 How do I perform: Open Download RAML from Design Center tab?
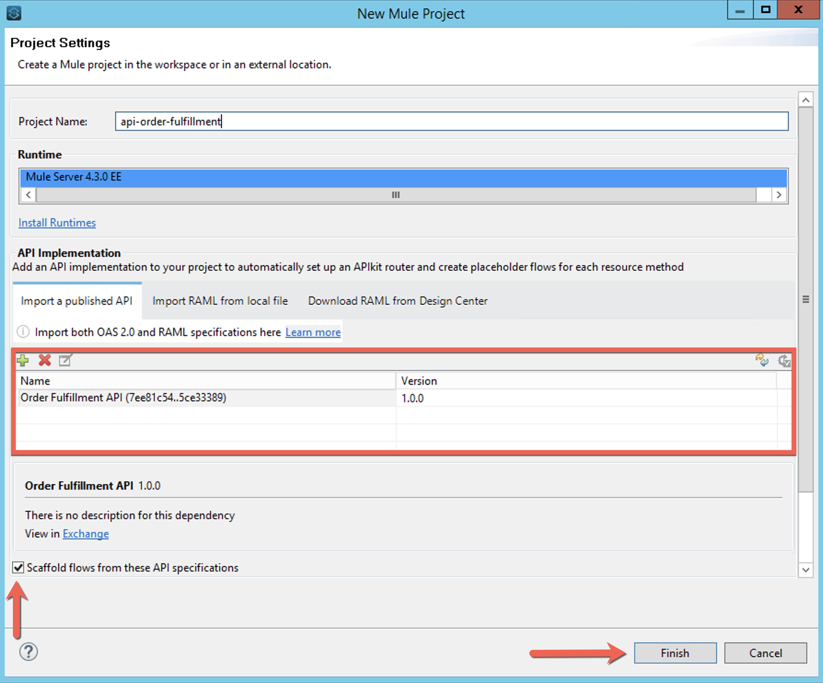tap(398, 301)
